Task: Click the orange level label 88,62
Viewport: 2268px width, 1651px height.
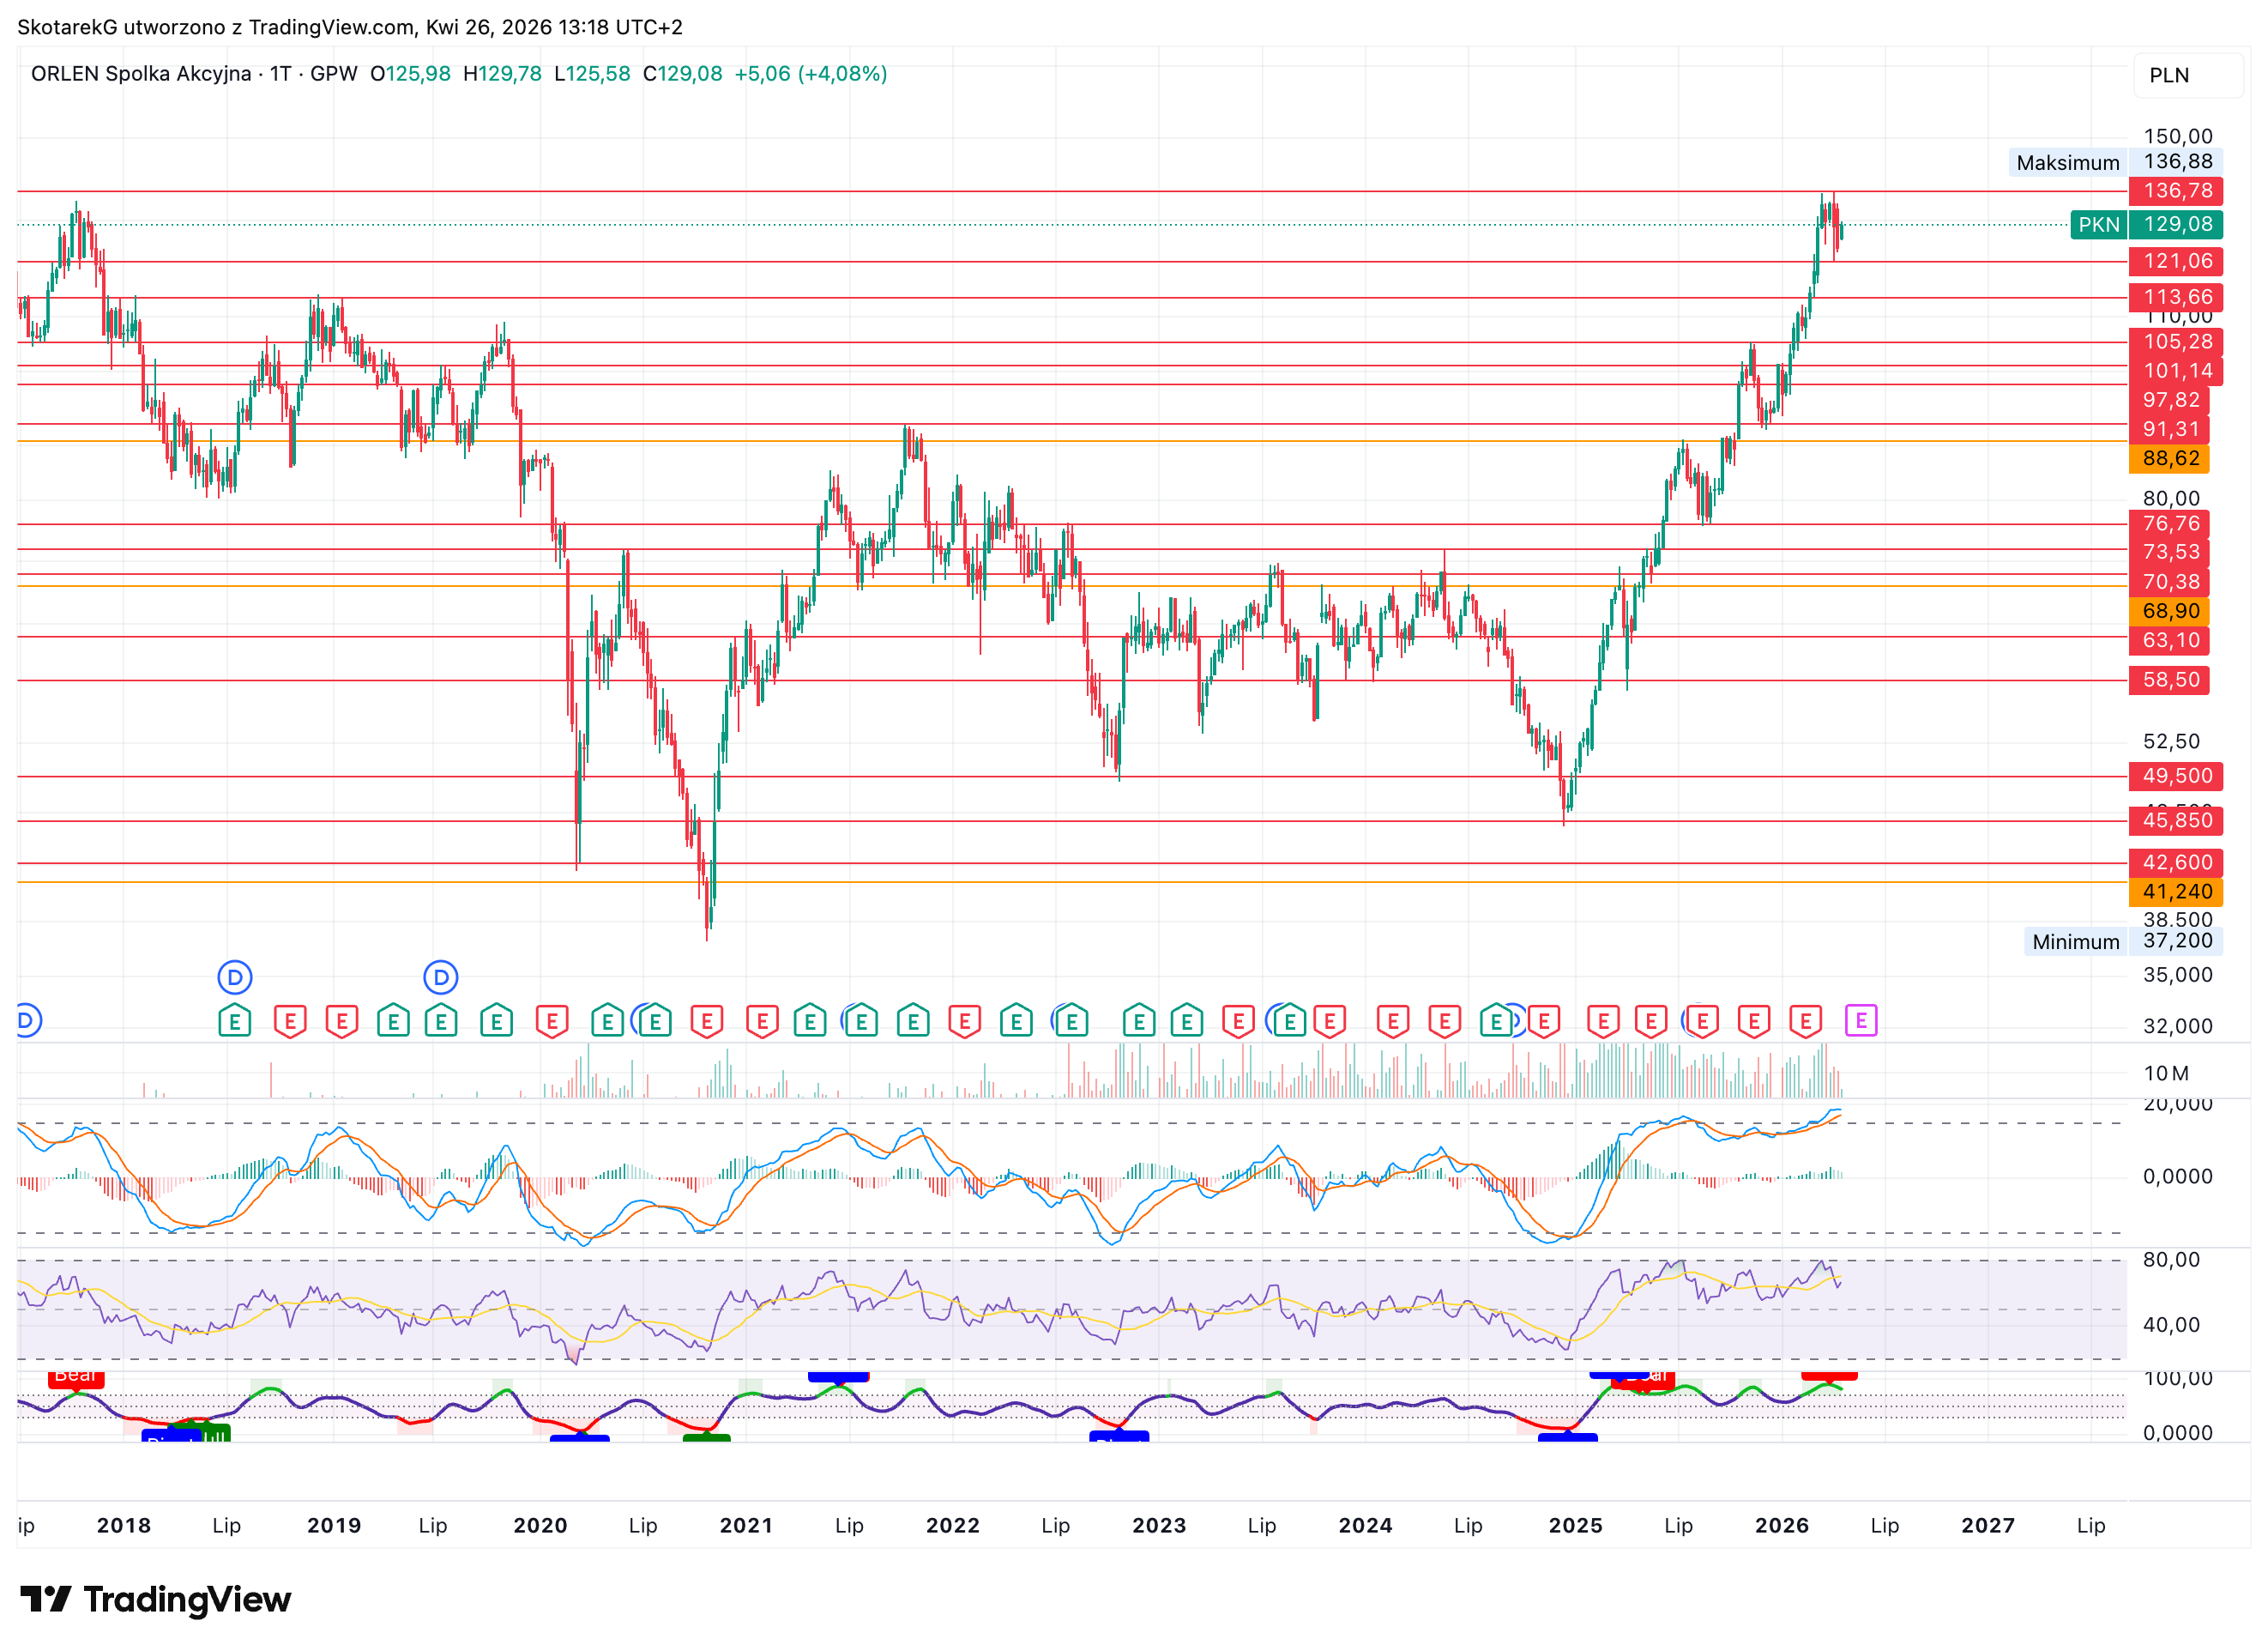Action: 2170,458
